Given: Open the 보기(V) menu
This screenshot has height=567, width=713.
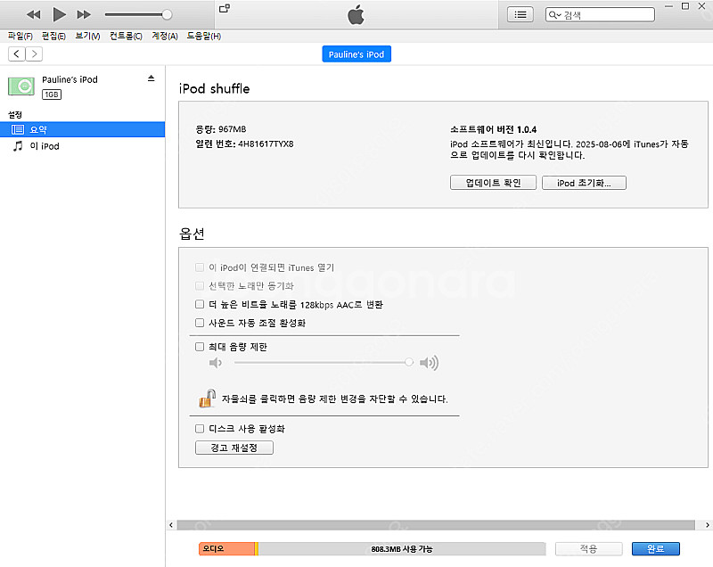Looking at the screenshot, I should tap(87, 36).
